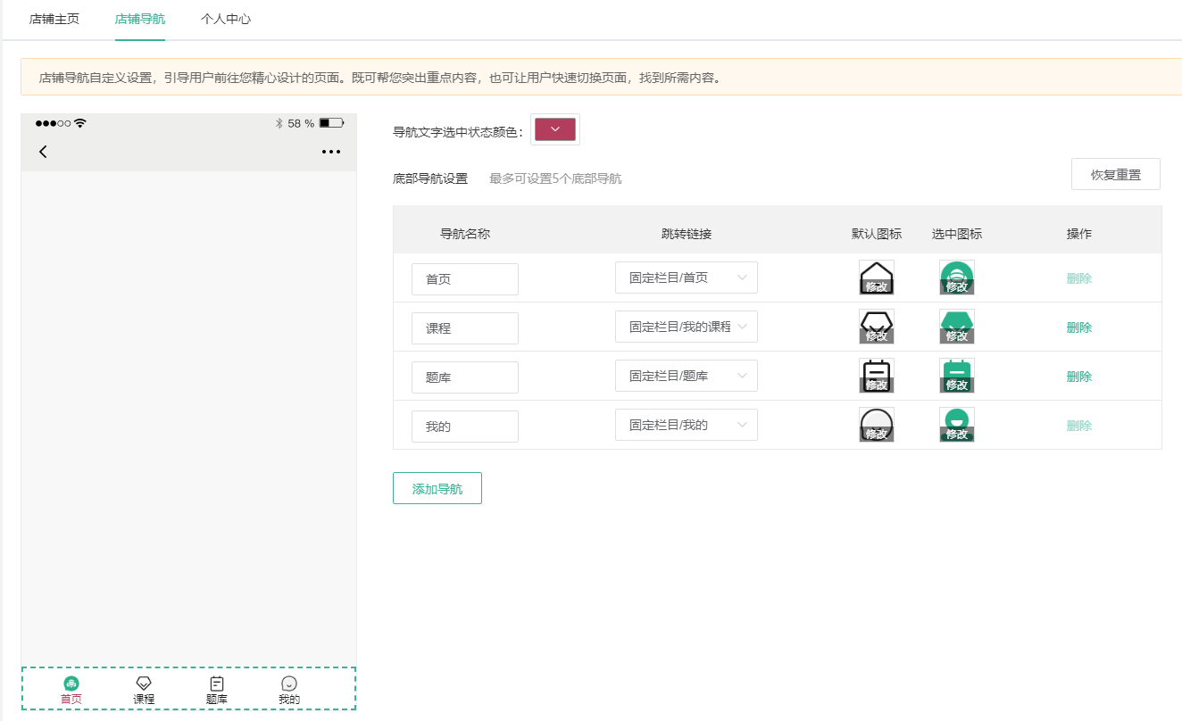
Task: Click the 课程 name input field
Action: (x=465, y=328)
